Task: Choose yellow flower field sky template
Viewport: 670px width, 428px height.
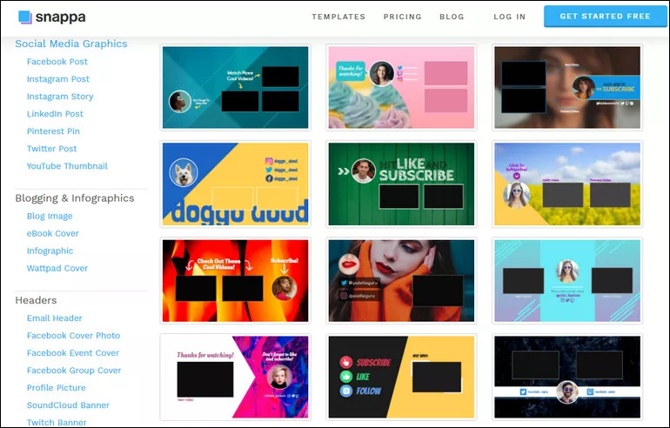Action: click(567, 184)
